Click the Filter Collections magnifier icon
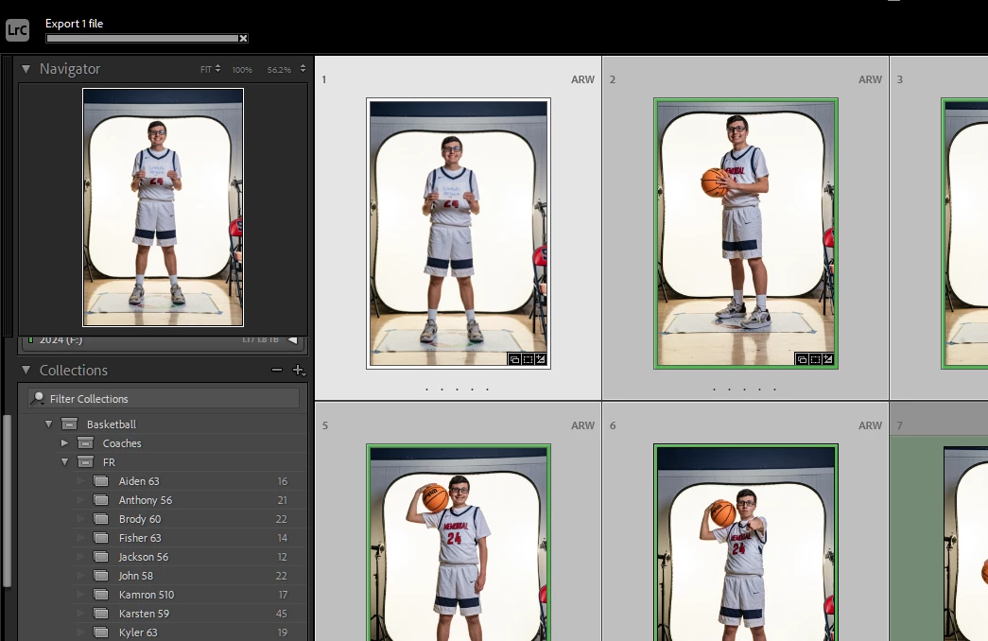The height and width of the screenshot is (641, 988). coord(37,398)
